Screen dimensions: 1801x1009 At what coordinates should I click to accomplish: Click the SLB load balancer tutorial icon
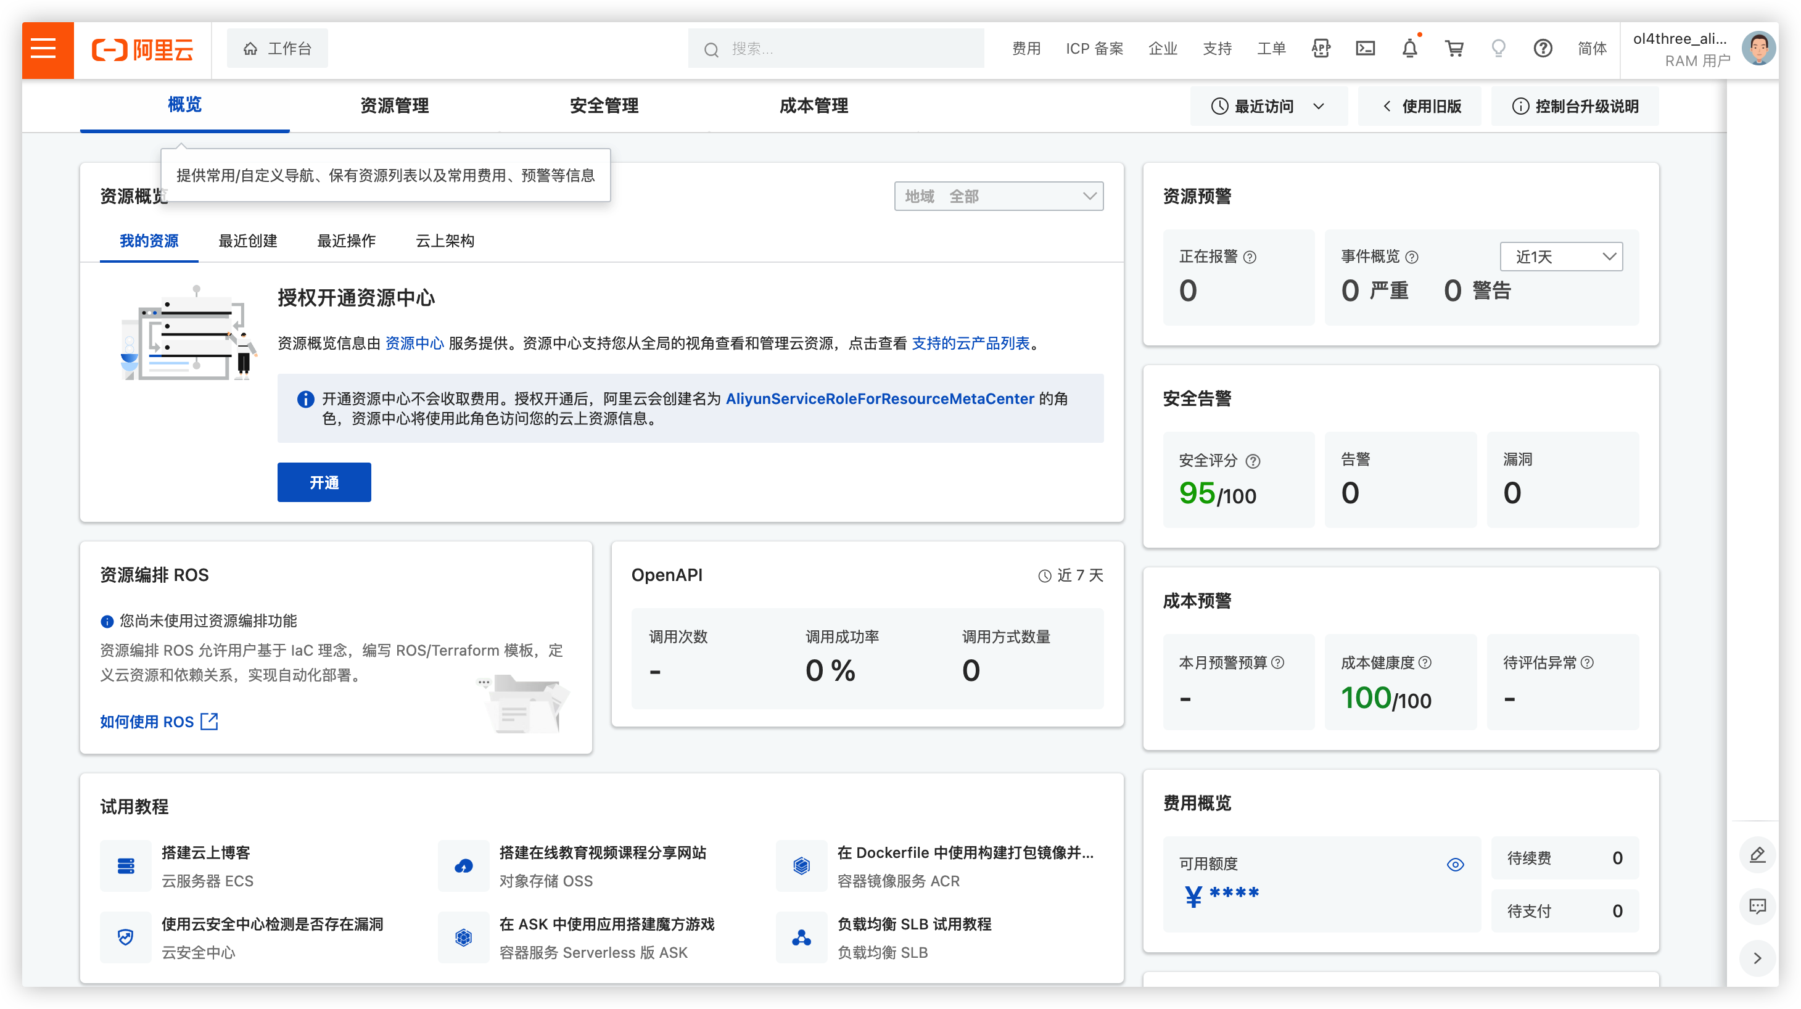click(x=801, y=937)
